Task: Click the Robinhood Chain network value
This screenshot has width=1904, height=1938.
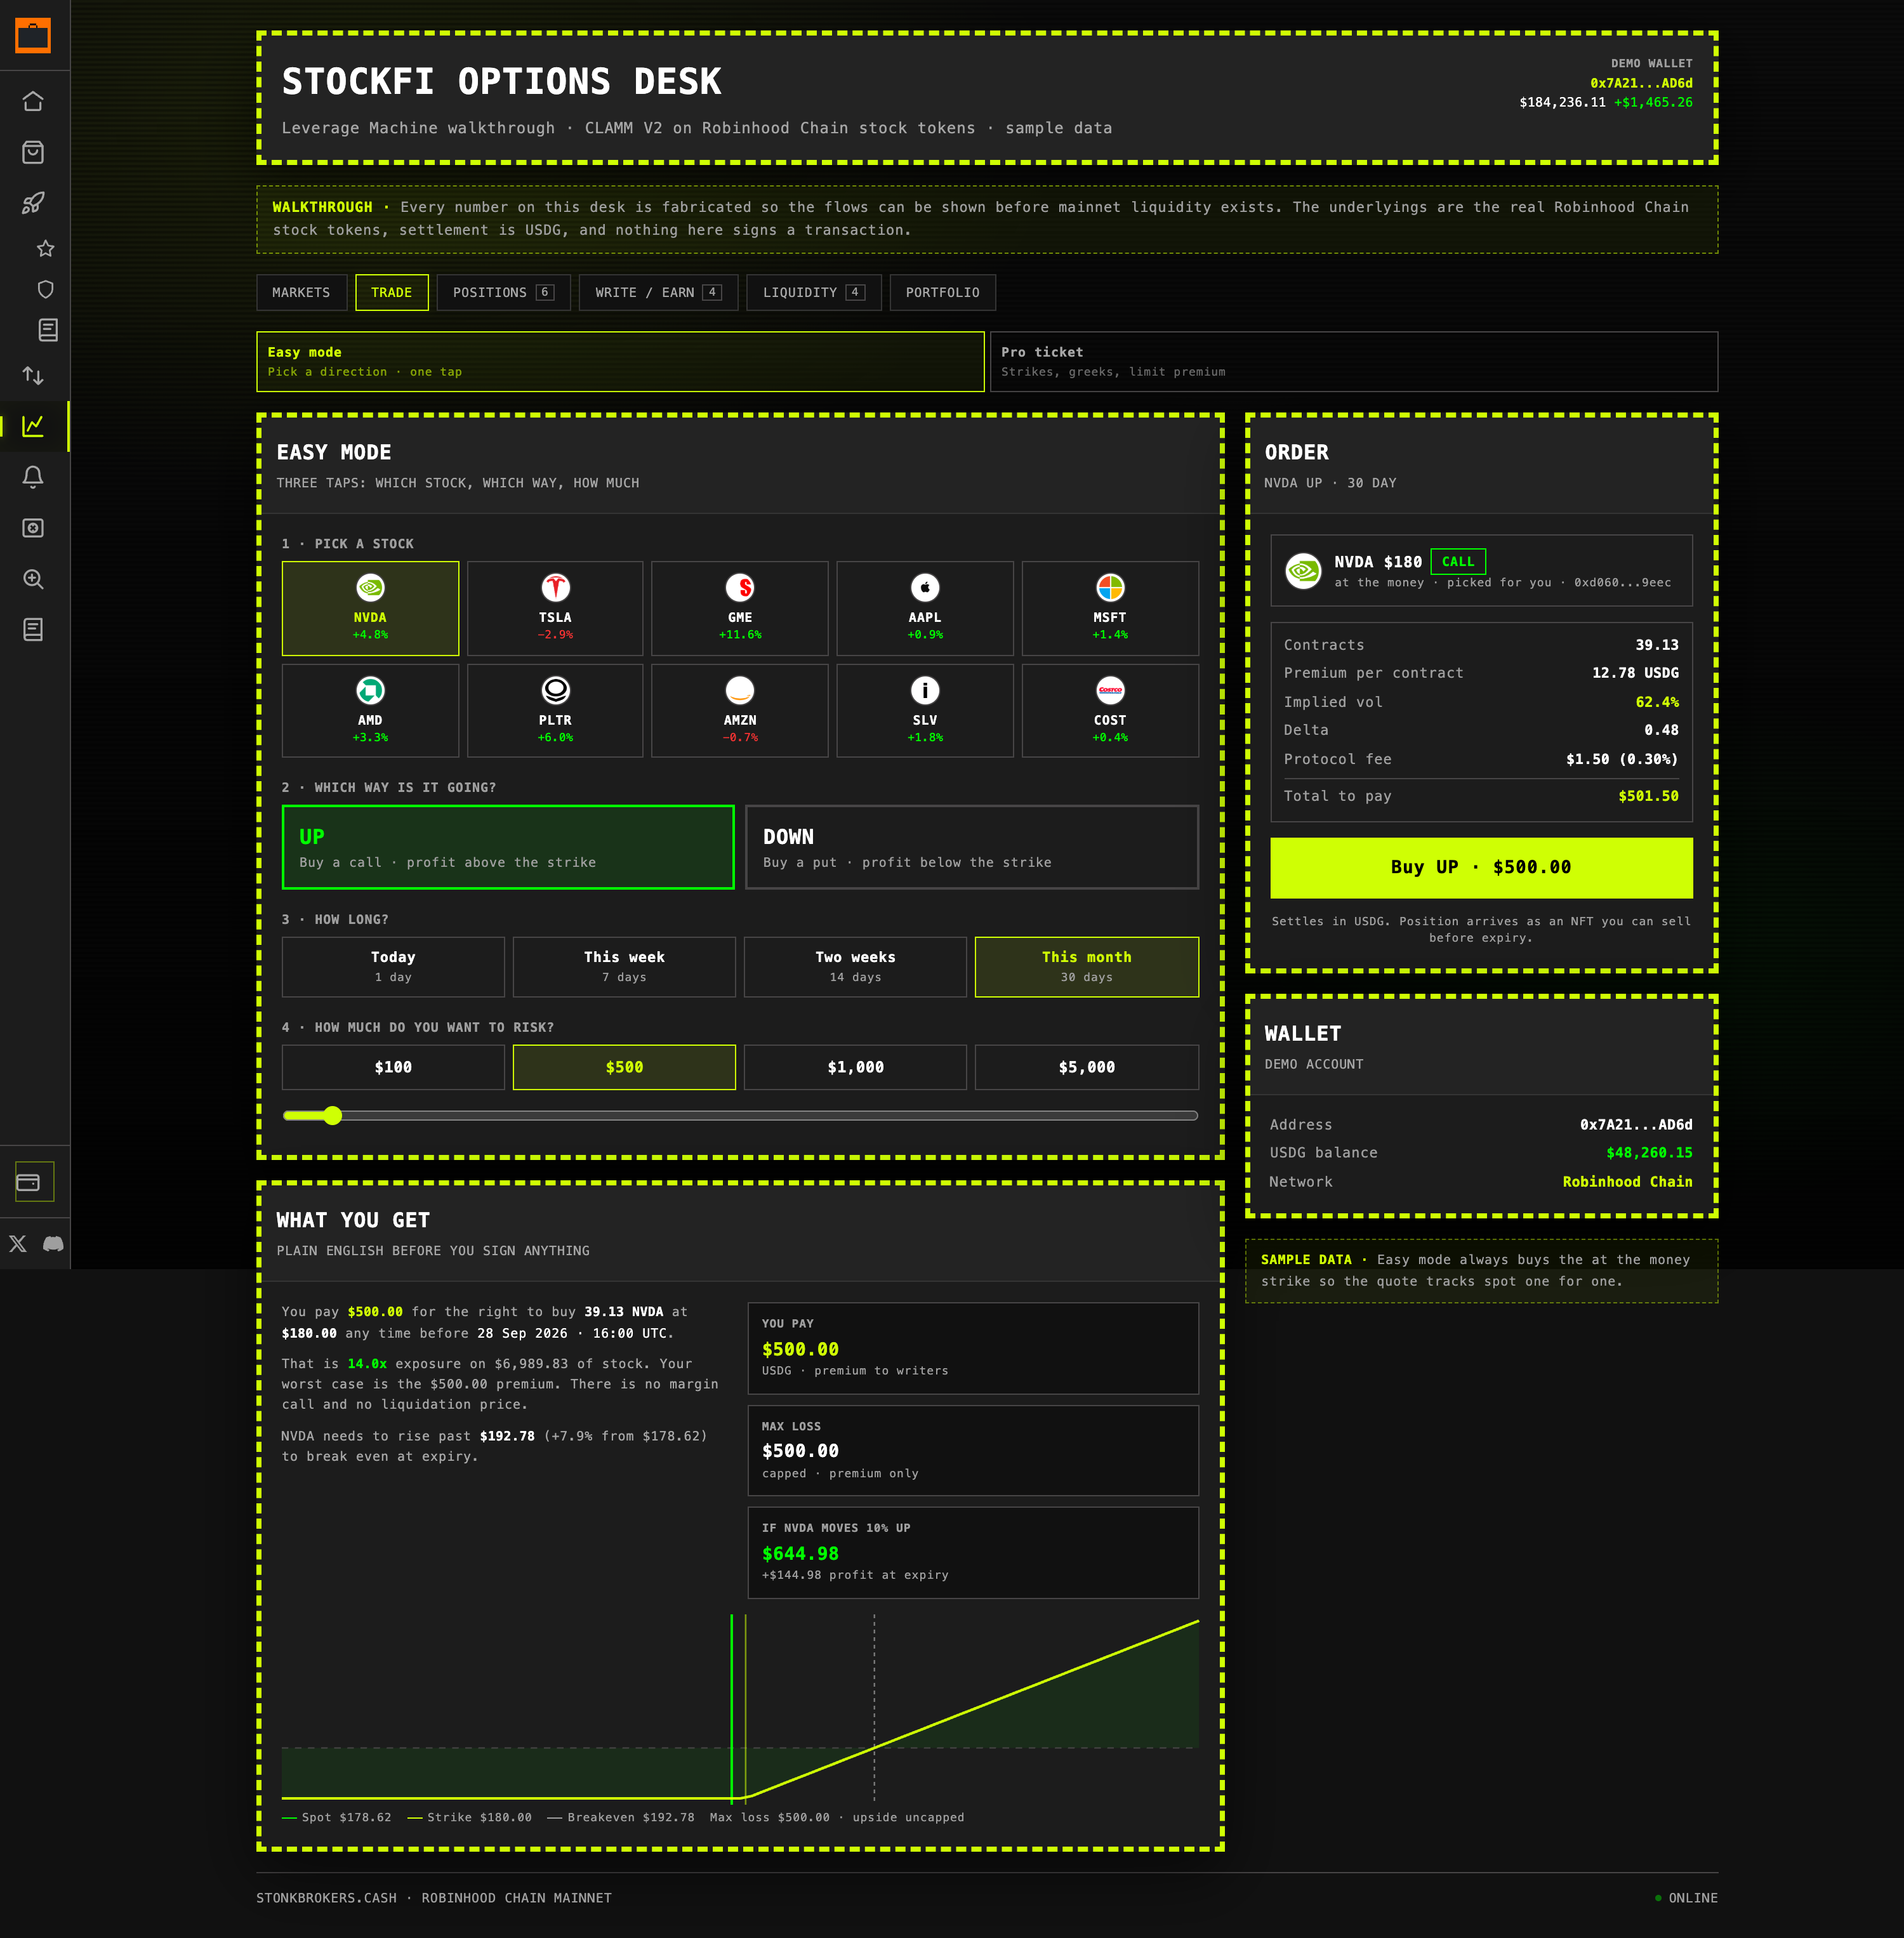Action: point(1627,1182)
